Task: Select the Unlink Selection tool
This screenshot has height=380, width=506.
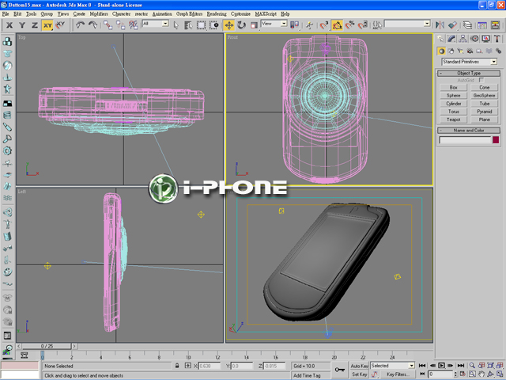Action: pos(120,25)
